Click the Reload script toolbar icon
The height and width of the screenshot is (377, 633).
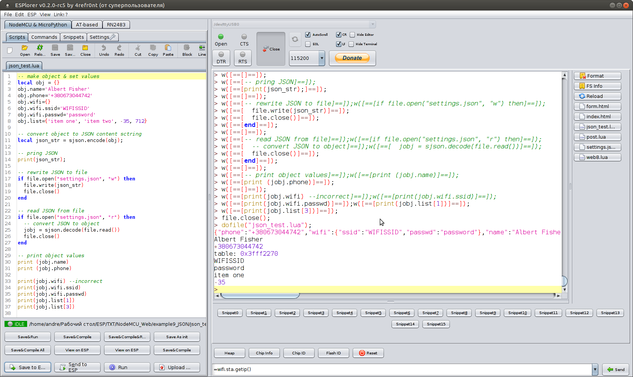point(40,48)
